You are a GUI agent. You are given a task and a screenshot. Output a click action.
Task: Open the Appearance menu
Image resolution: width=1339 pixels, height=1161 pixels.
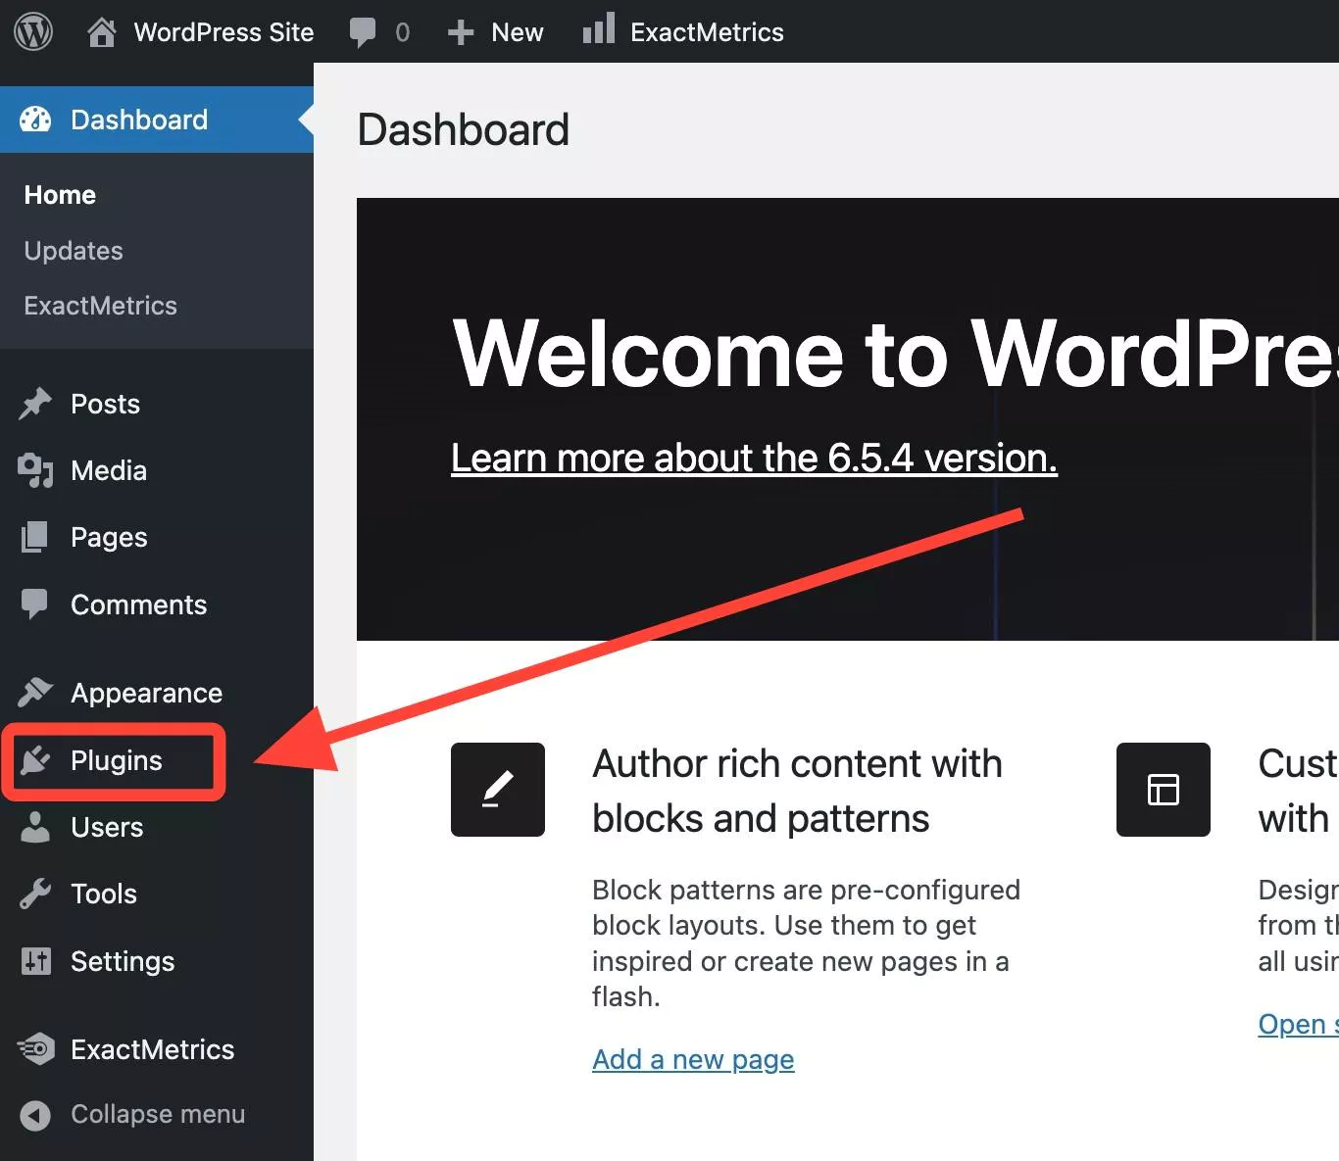tap(146, 693)
